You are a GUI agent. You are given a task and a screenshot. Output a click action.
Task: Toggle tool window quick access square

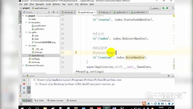point(21,104)
